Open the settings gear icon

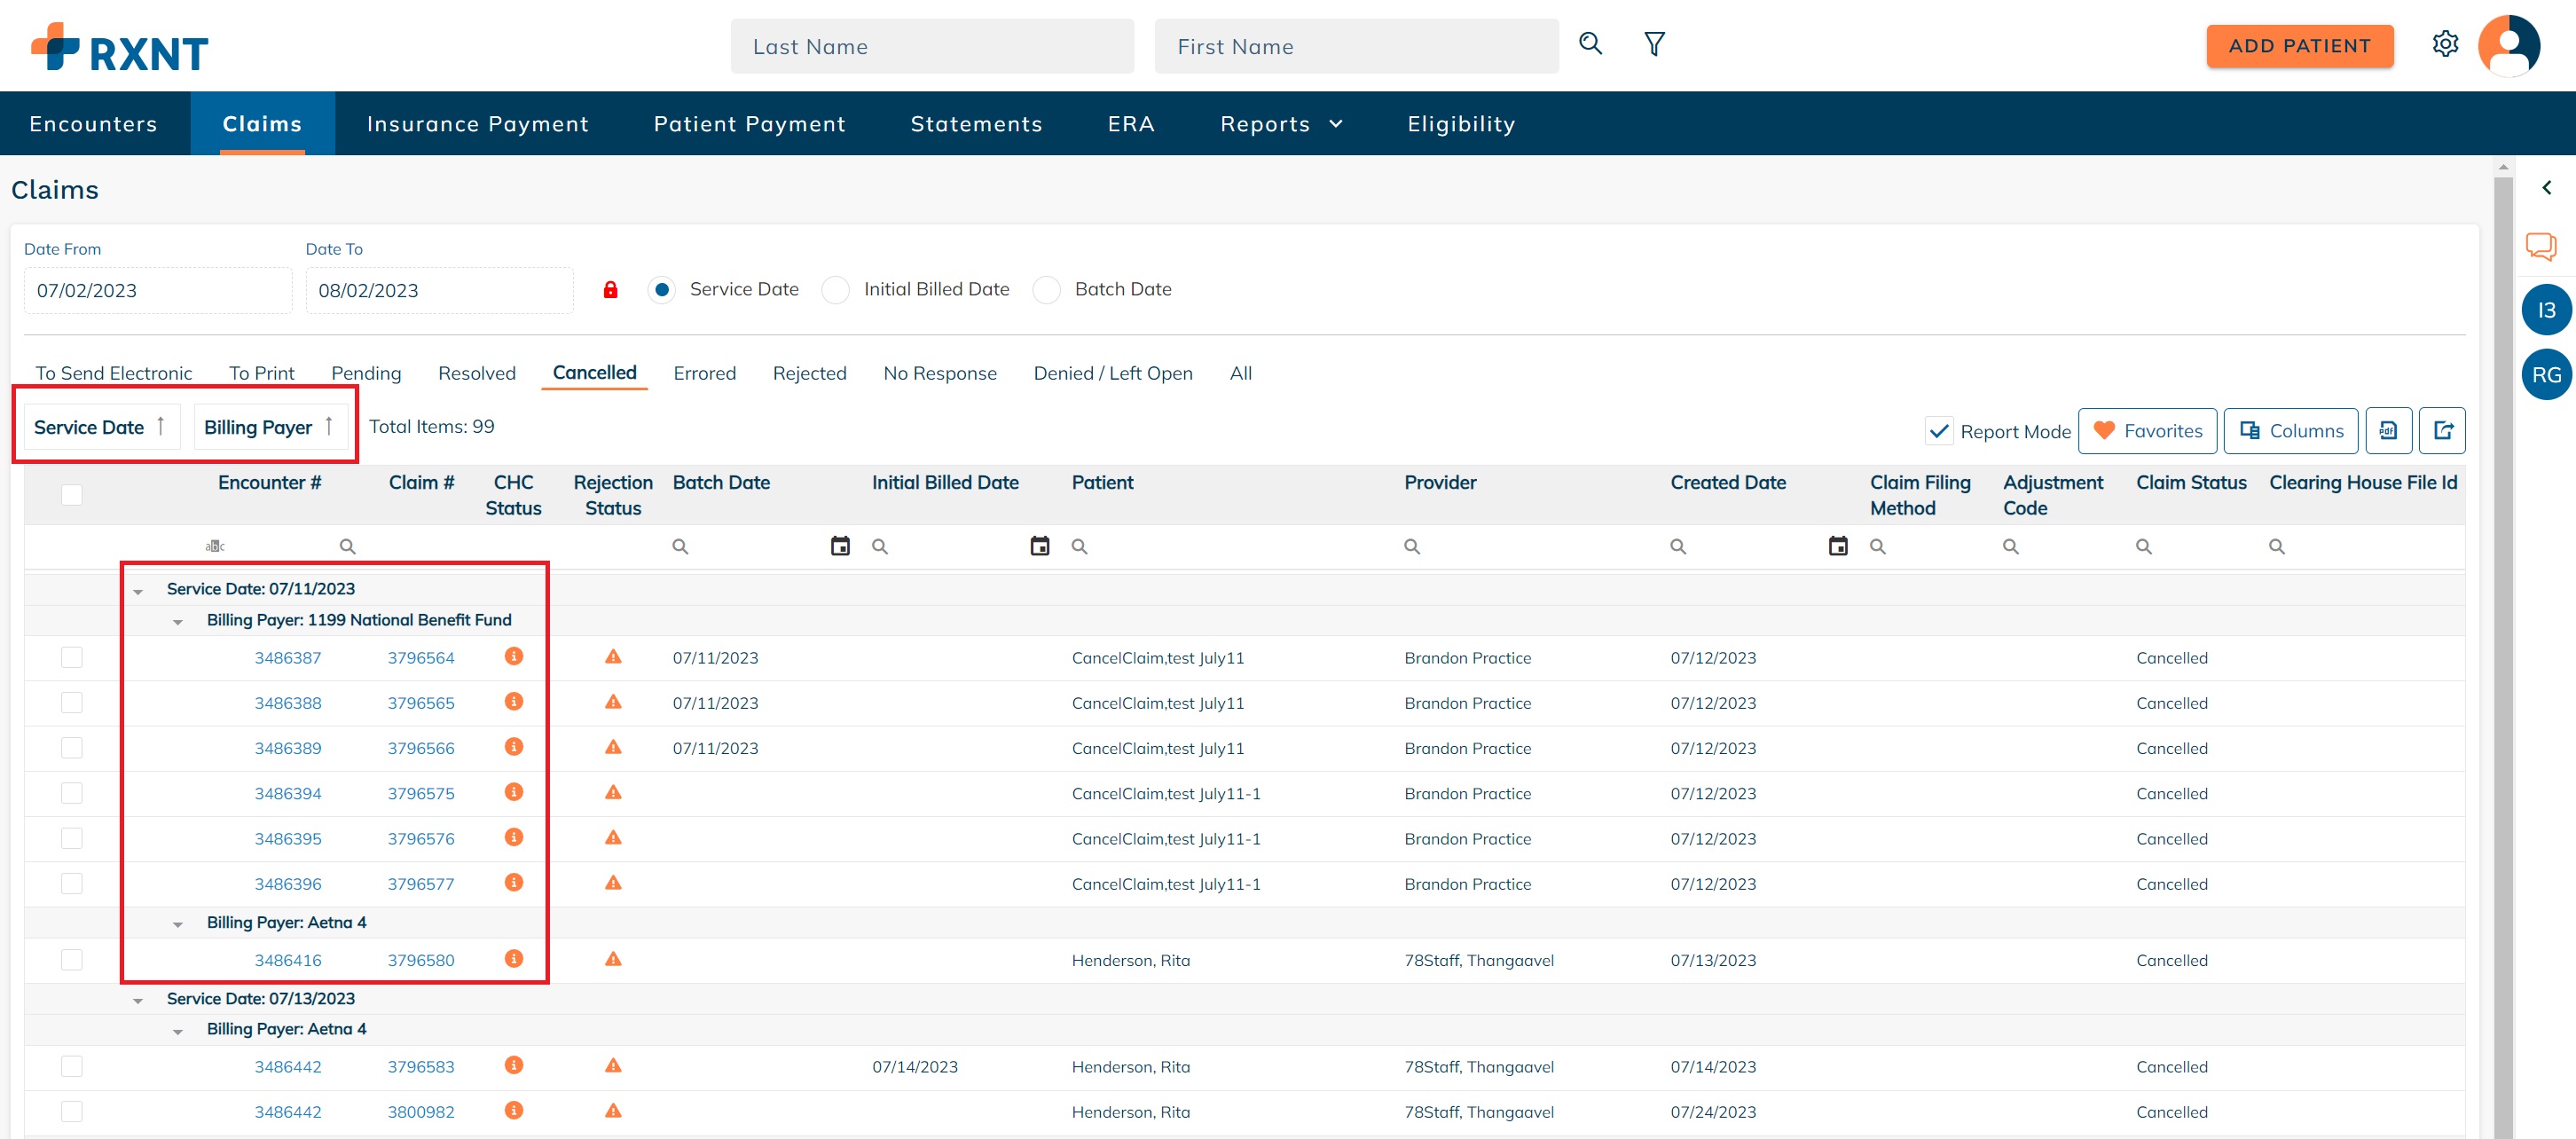[x=2445, y=44]
